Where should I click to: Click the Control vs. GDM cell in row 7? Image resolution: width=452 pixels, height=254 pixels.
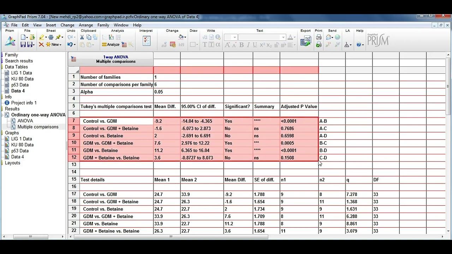(x=117, y=121)
